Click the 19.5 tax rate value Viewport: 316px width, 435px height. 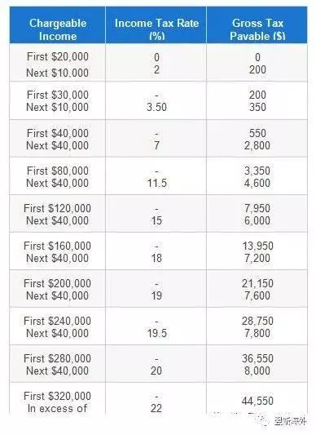(x=156, y=333)
